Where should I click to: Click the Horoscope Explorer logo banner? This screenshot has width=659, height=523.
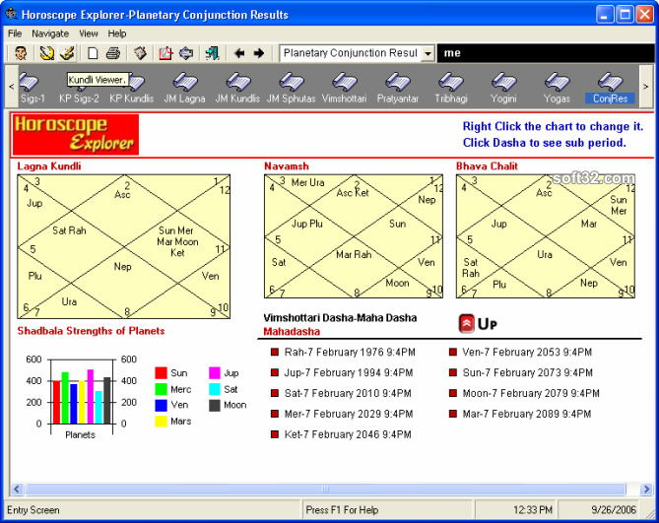[x=76, y=134]
